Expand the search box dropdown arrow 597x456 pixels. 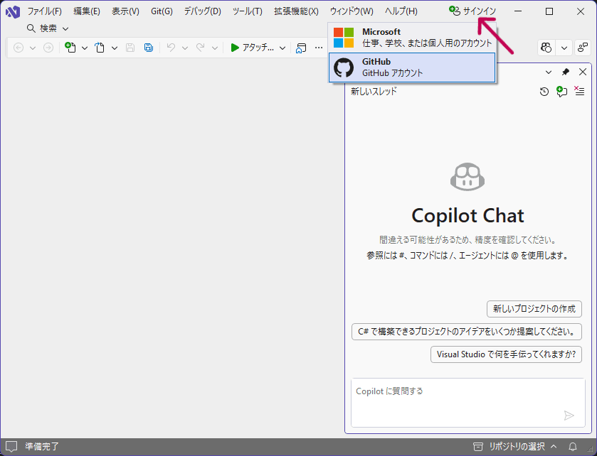tap(65, 28)
